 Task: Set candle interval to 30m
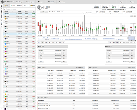tap(113, 42)
